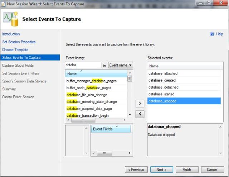Click the Previous button
This screenshot has width=229, height=177.
coord(136,170)
